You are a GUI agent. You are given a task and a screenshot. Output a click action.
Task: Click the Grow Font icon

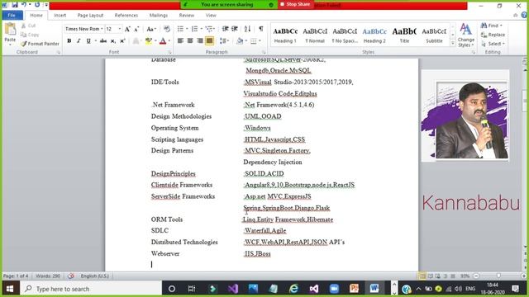click(x=127, y=30)
